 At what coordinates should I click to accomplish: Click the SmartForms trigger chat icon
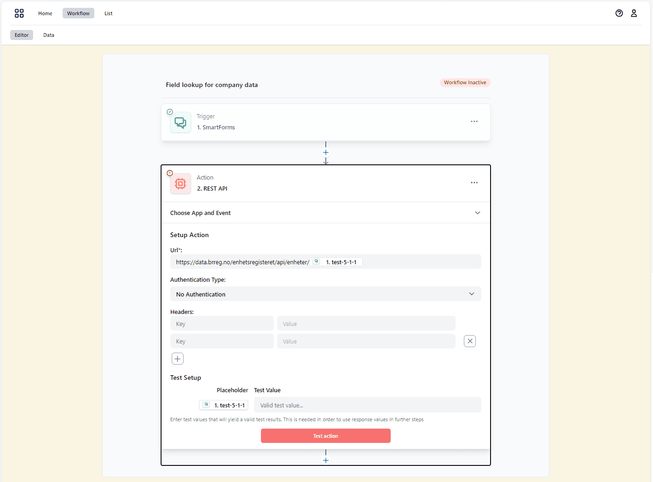[180, 122]
